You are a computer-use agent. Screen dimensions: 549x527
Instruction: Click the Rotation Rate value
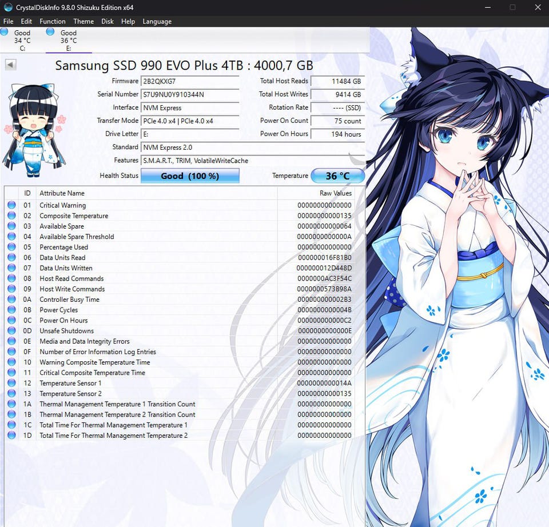(x=338, y=108)
